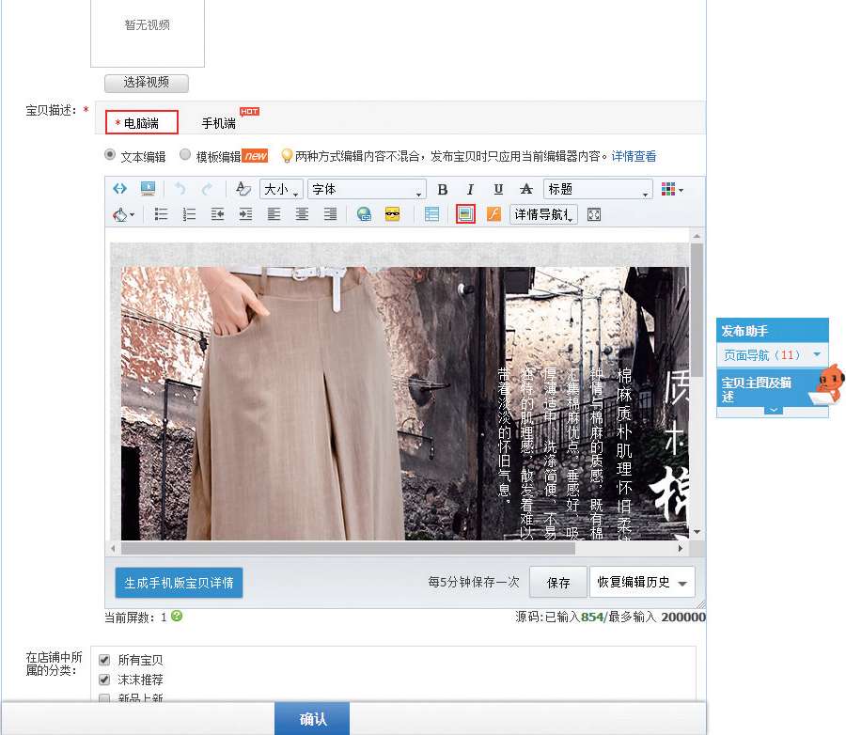
Task: Expand 恢复编辑历史 dropdown
Action: tap(642, 583)
